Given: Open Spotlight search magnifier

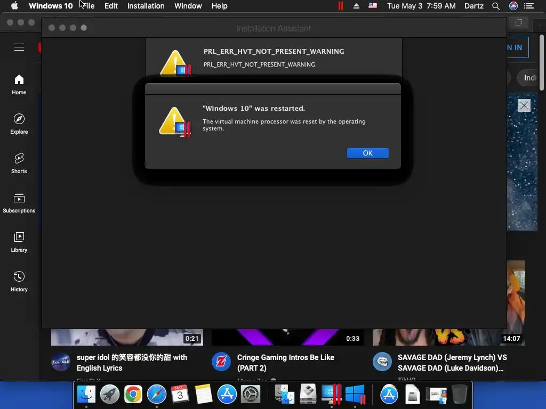Looking at the screenshot, I should click(x=496, y=6).
